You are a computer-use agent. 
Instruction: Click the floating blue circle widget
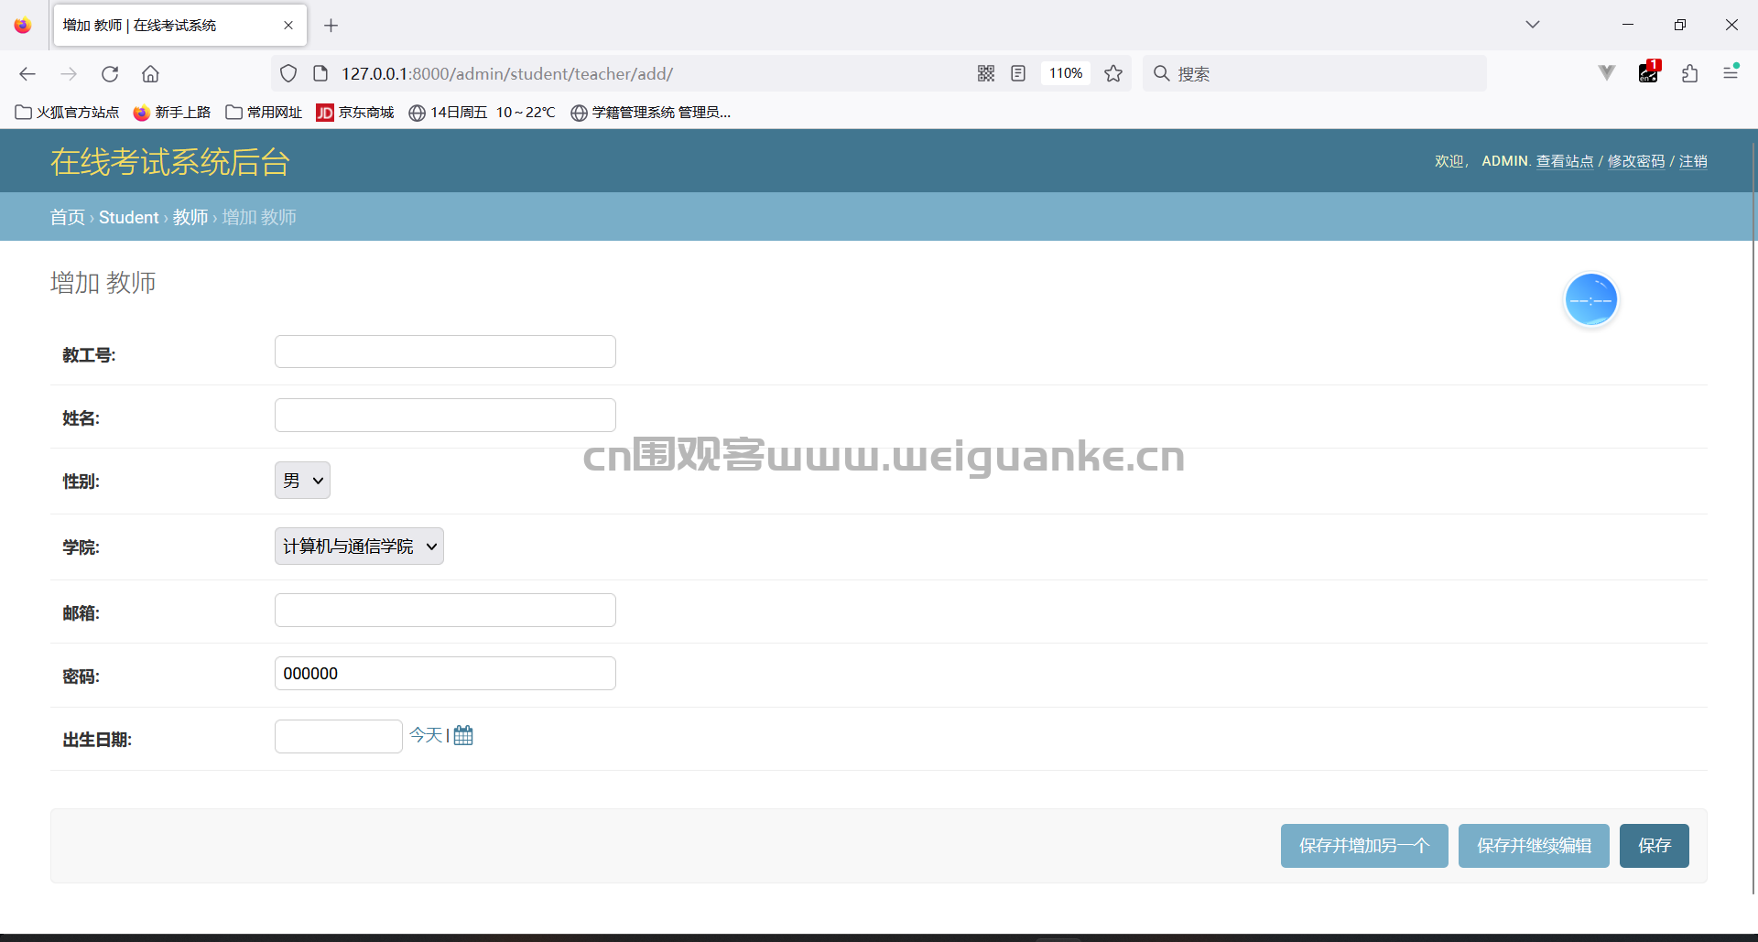pos(1591,299)
